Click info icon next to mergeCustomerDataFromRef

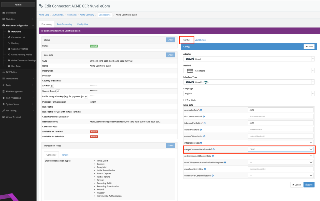point(213,149)
